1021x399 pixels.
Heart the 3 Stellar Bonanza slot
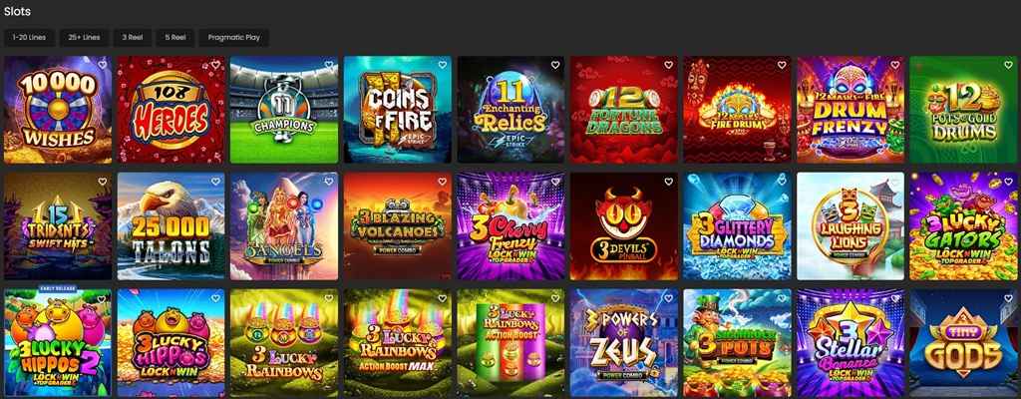pos(895,298)
